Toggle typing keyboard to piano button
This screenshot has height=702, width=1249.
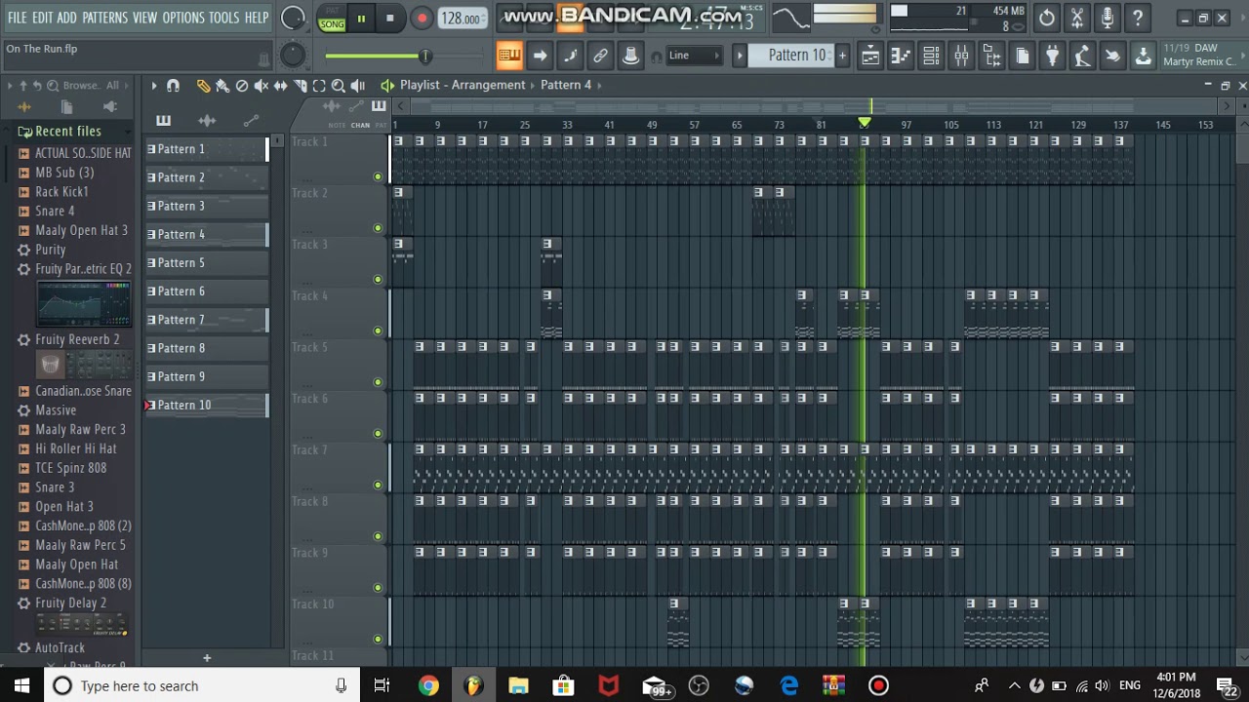click(509, 56)
